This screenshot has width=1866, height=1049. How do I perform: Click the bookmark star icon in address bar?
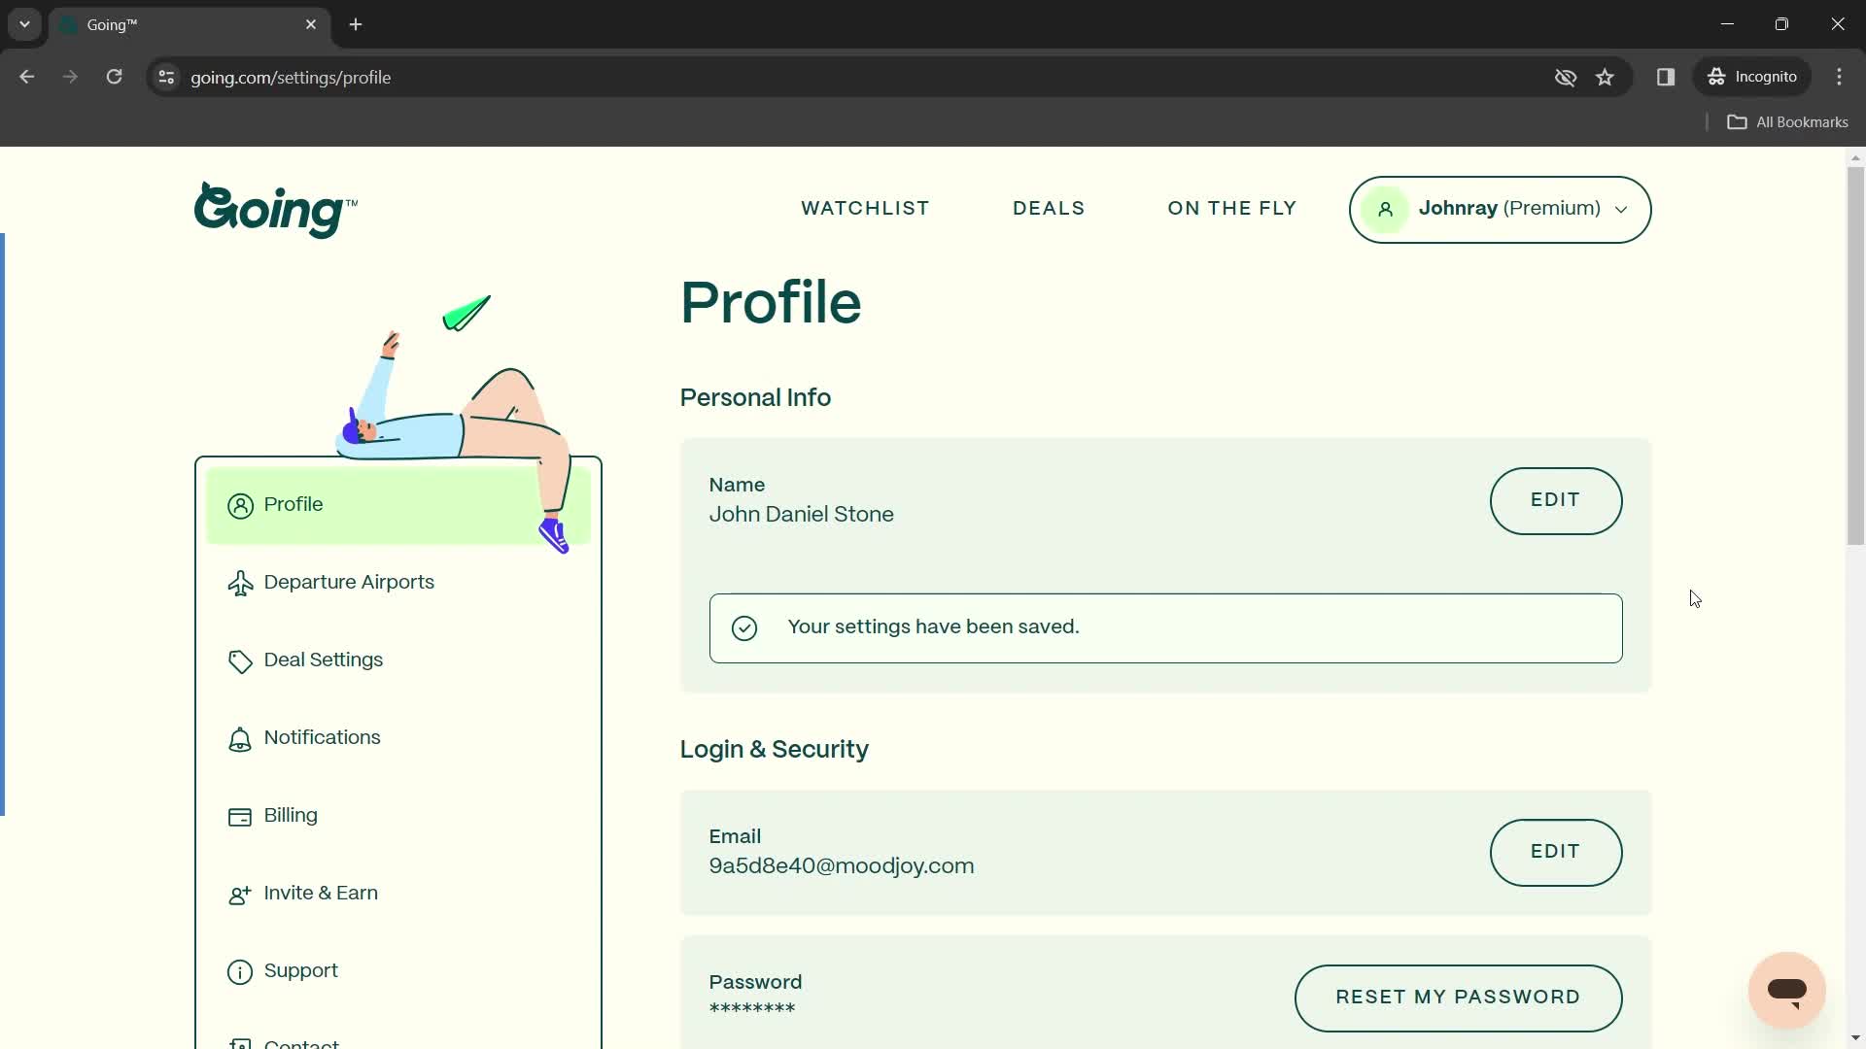(1606, 77)
